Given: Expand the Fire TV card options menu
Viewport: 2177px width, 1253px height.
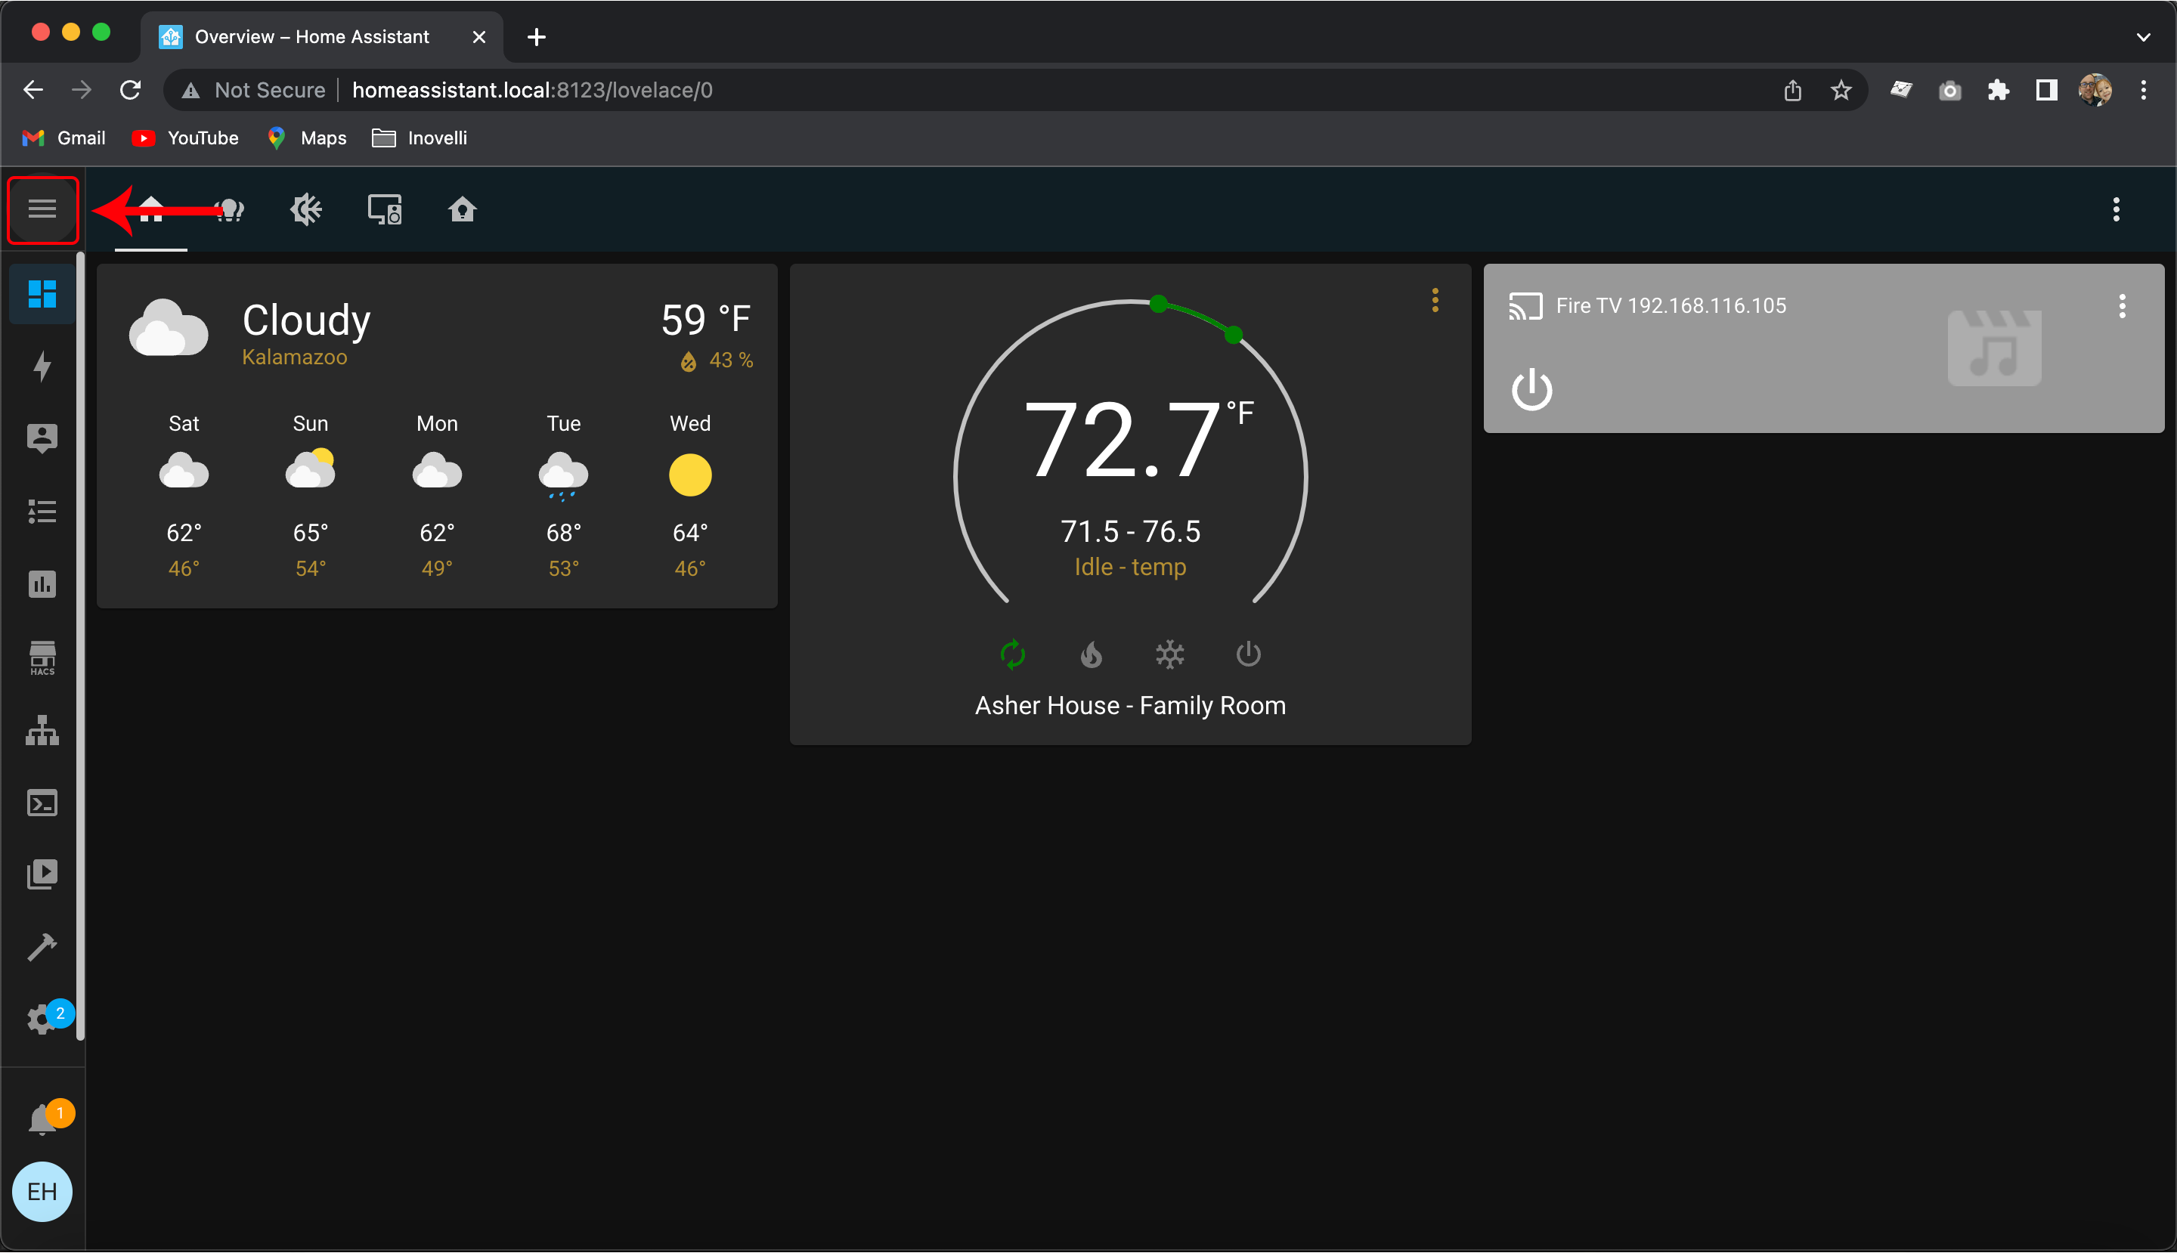Looking at the screenshot, I should pos(2123,305).
